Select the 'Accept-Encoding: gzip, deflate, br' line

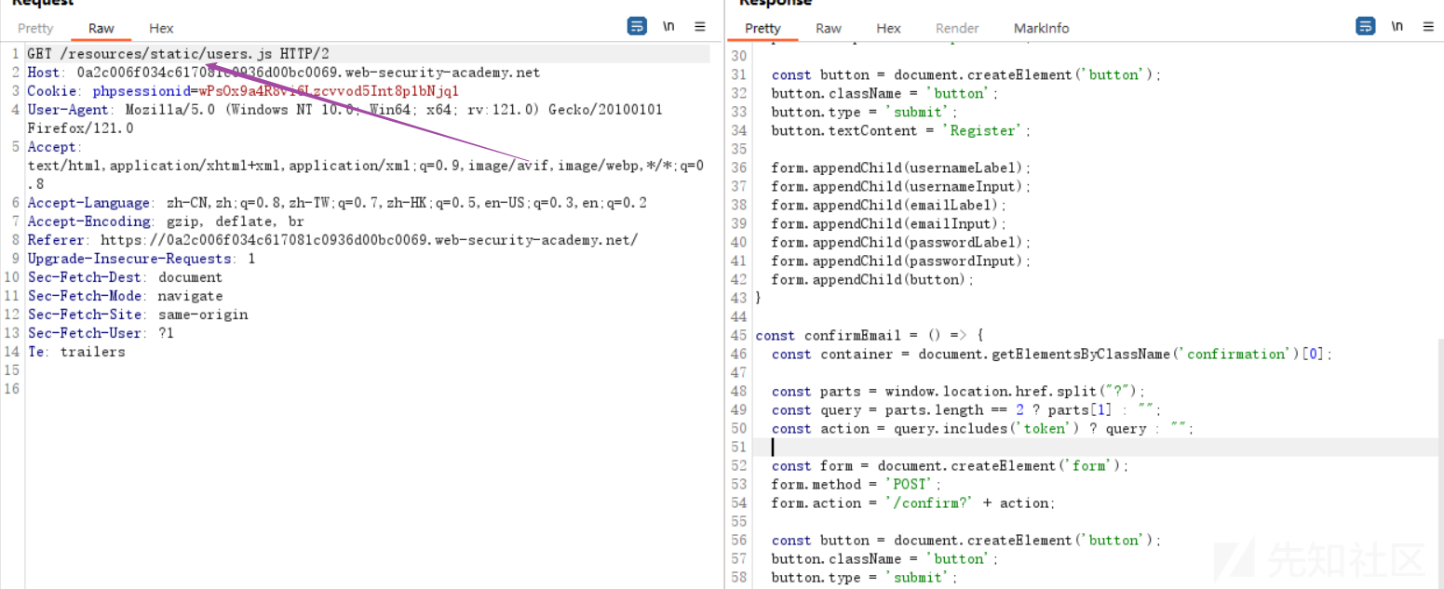(166, 221)
